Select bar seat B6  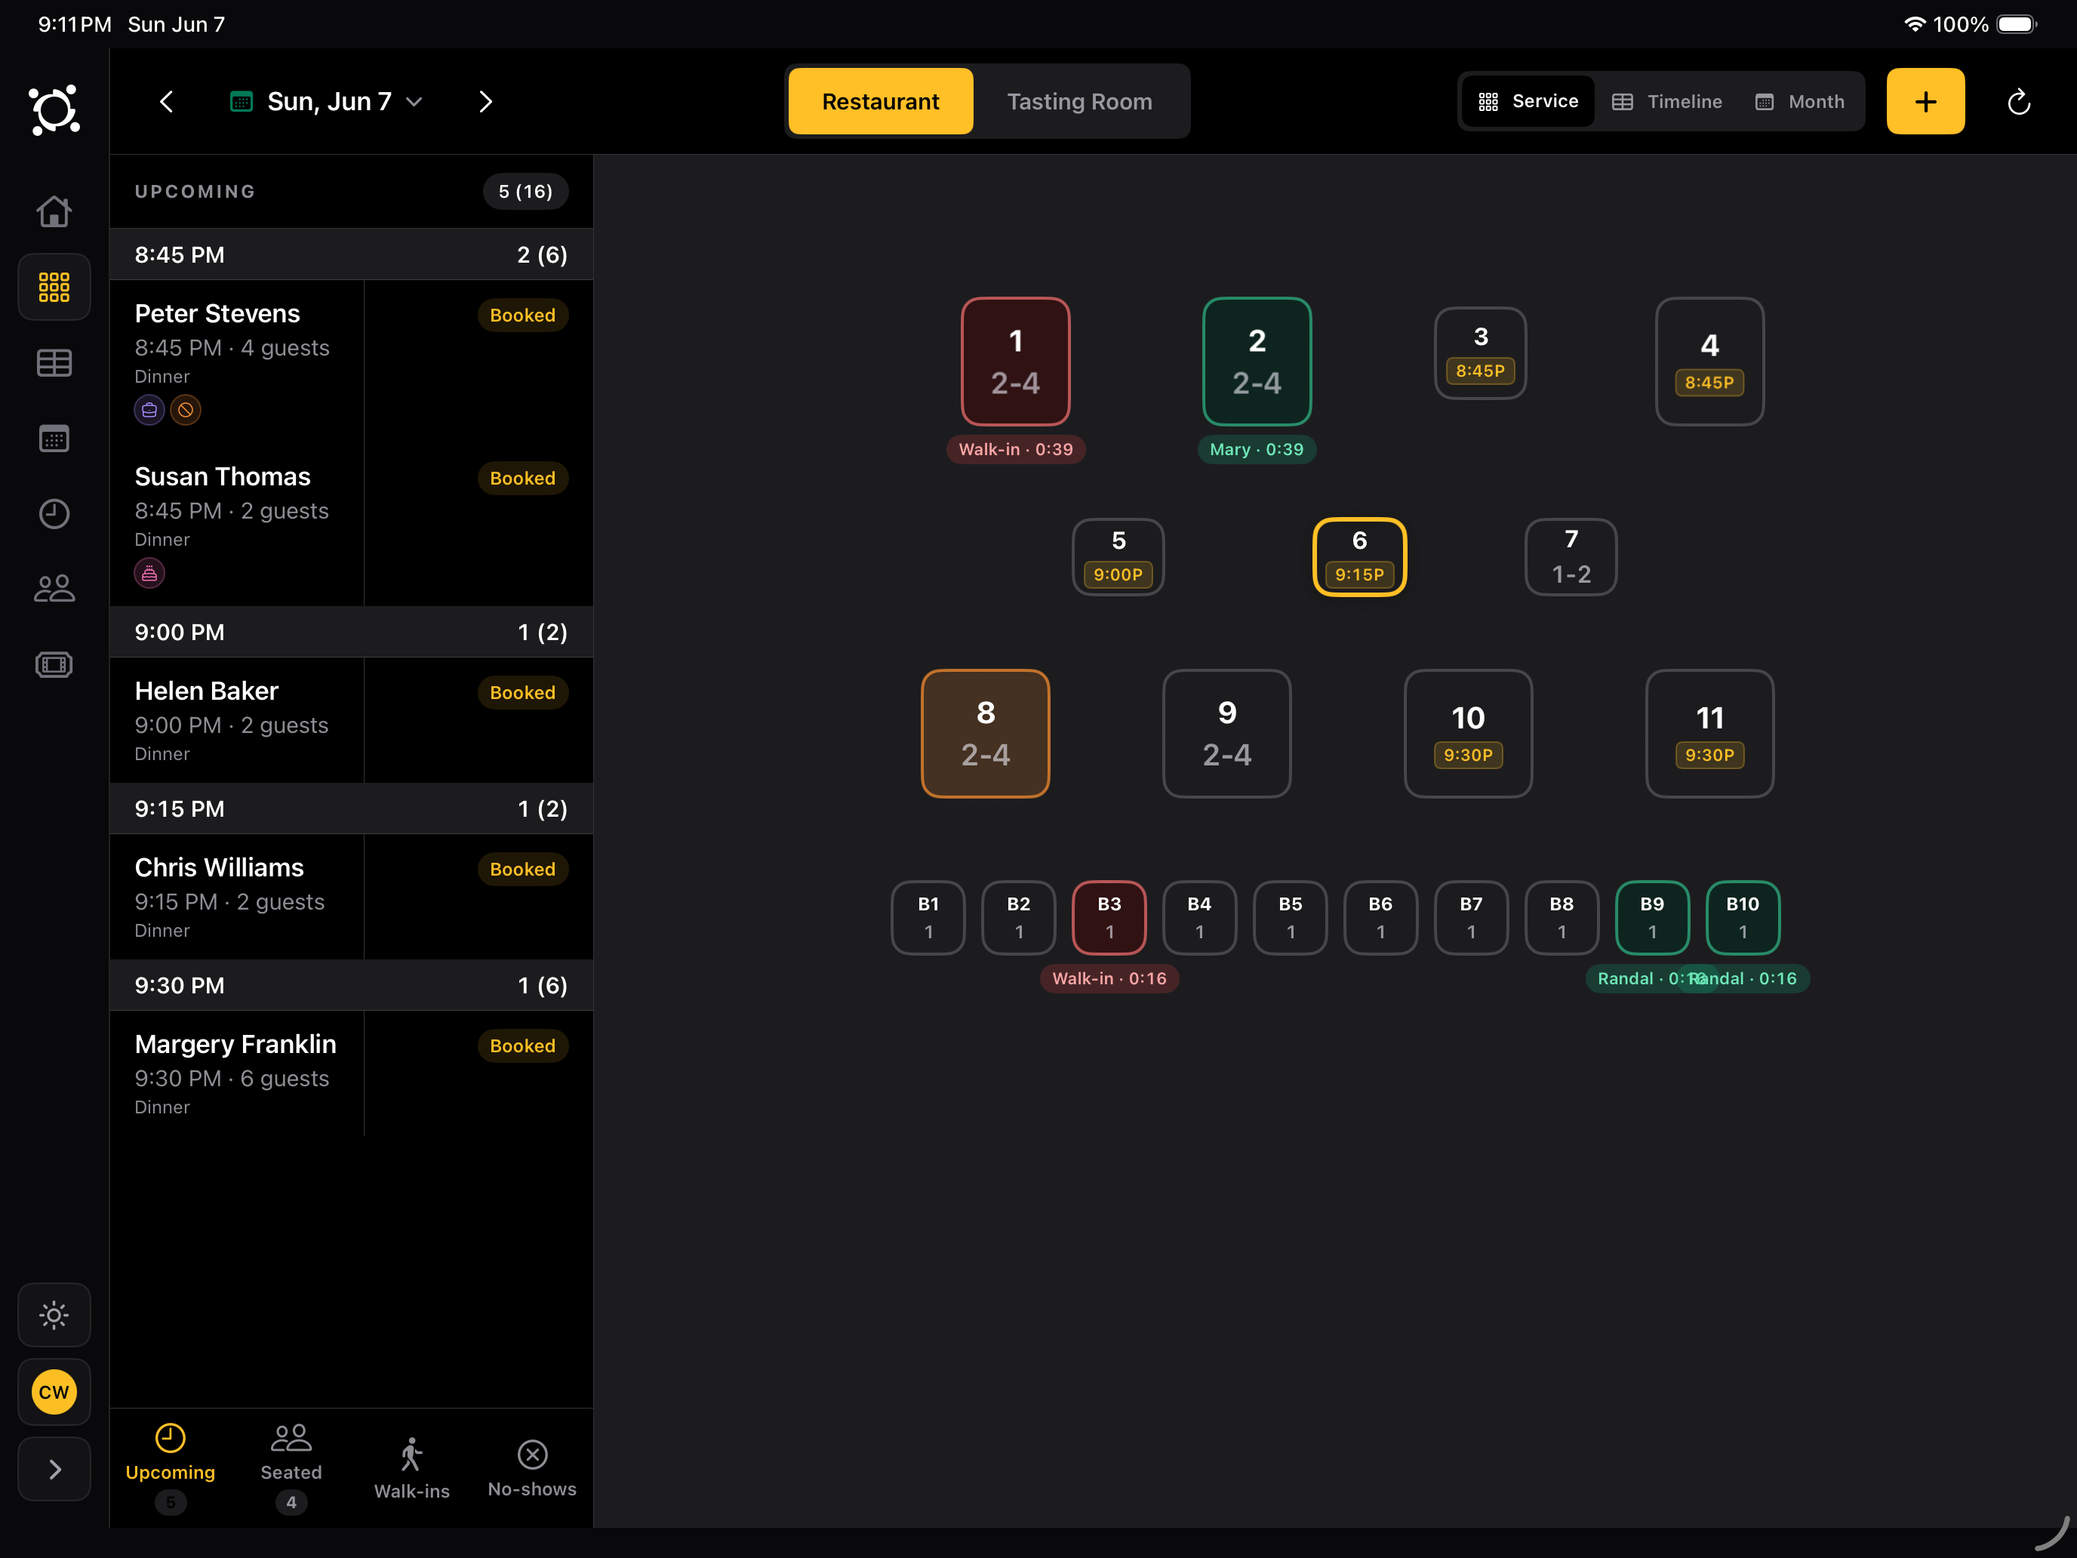1380,918
